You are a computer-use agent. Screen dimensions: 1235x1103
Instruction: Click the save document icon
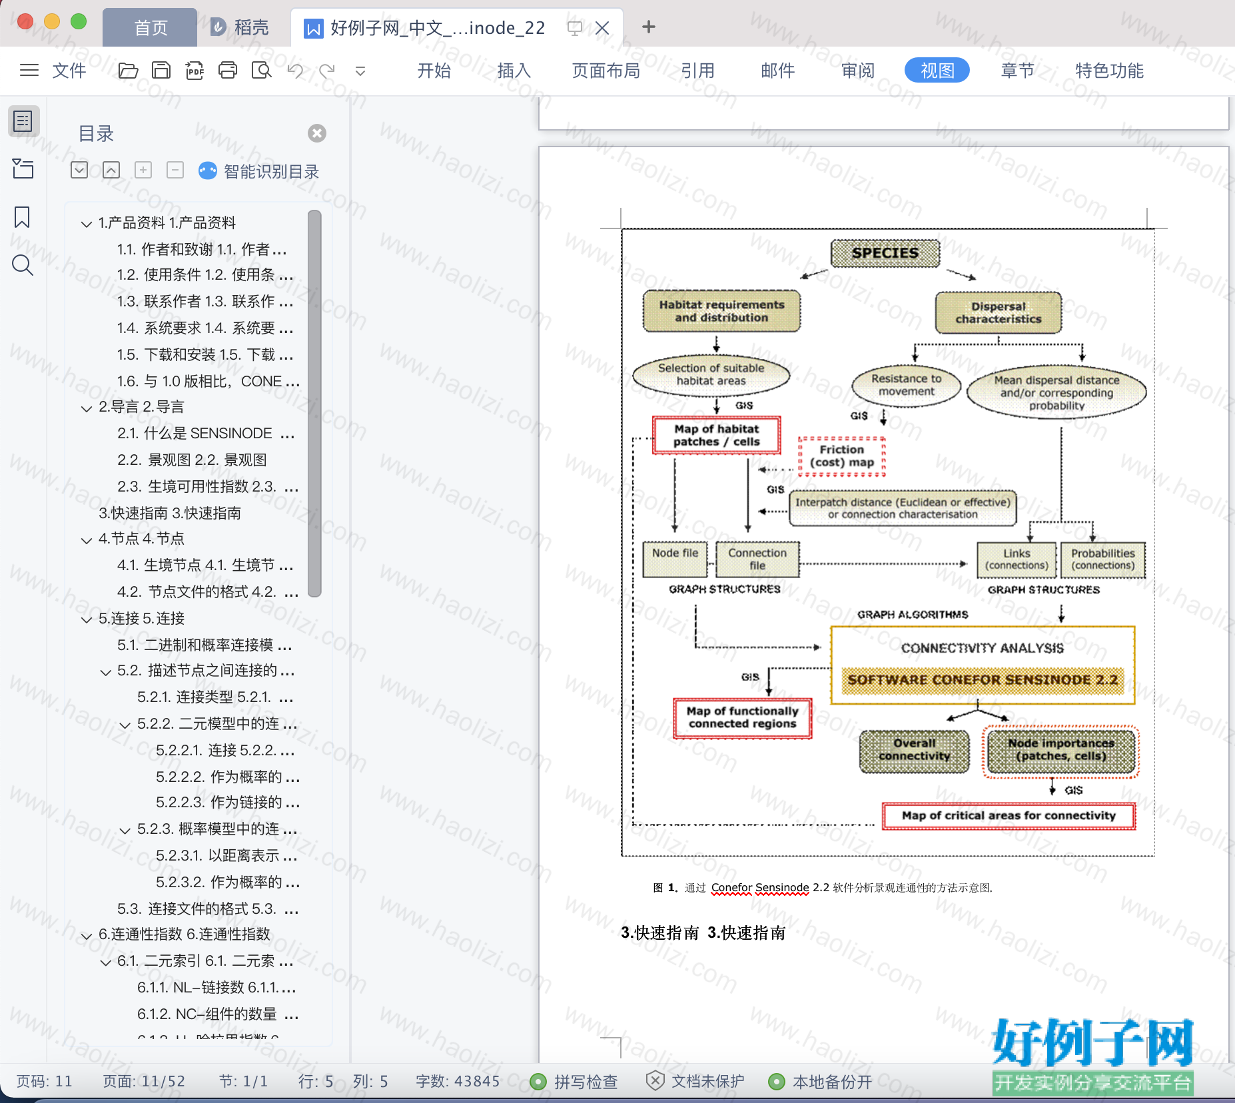pyautogui.click(x=161, y=70)
